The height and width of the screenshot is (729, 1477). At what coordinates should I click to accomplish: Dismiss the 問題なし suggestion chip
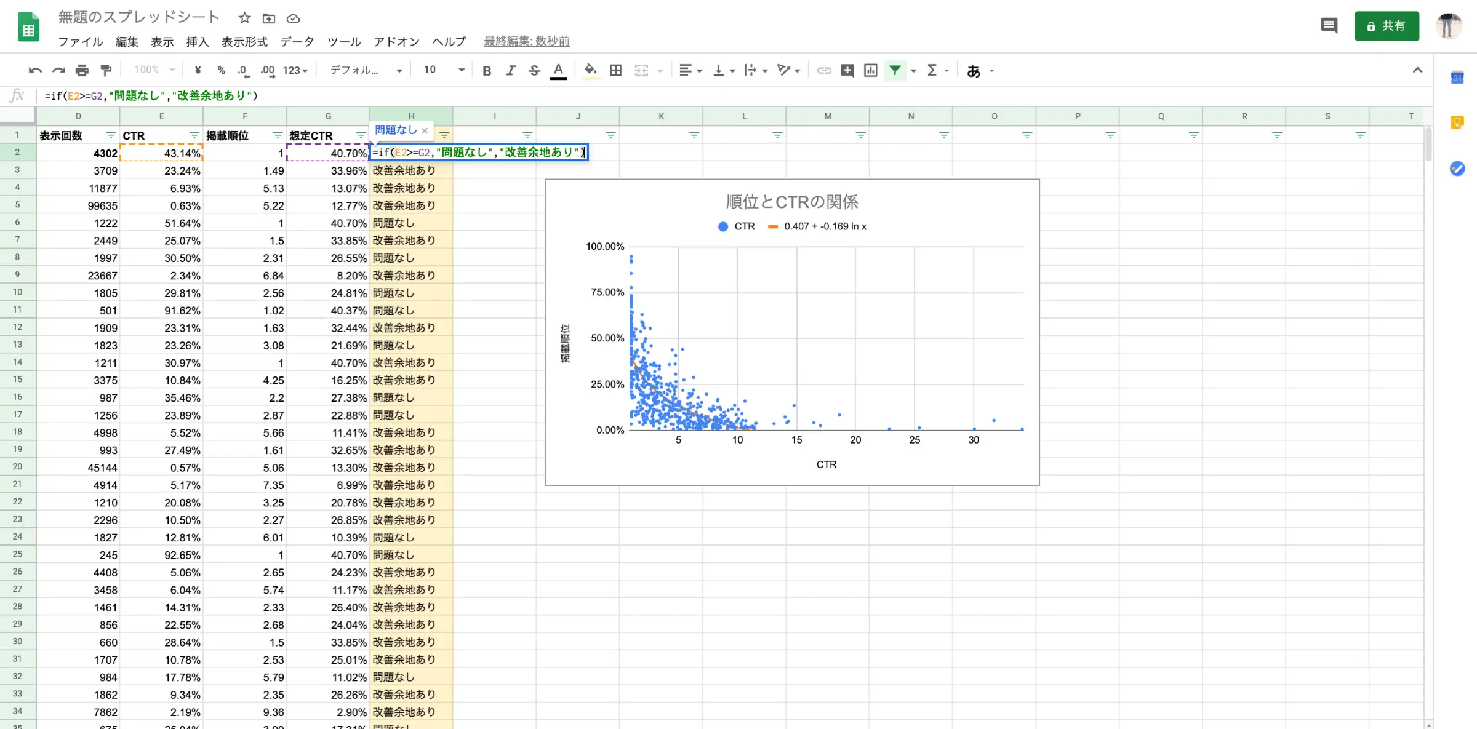[x=425, y=130]
